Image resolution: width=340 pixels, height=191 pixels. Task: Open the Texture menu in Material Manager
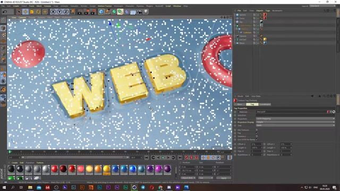[40, 163]
